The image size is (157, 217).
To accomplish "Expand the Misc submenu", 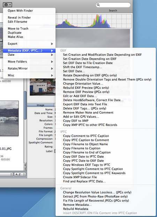I will 29,75.
